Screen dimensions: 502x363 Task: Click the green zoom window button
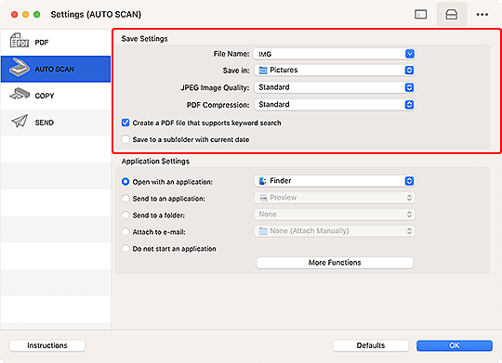[x=37, y=15]
